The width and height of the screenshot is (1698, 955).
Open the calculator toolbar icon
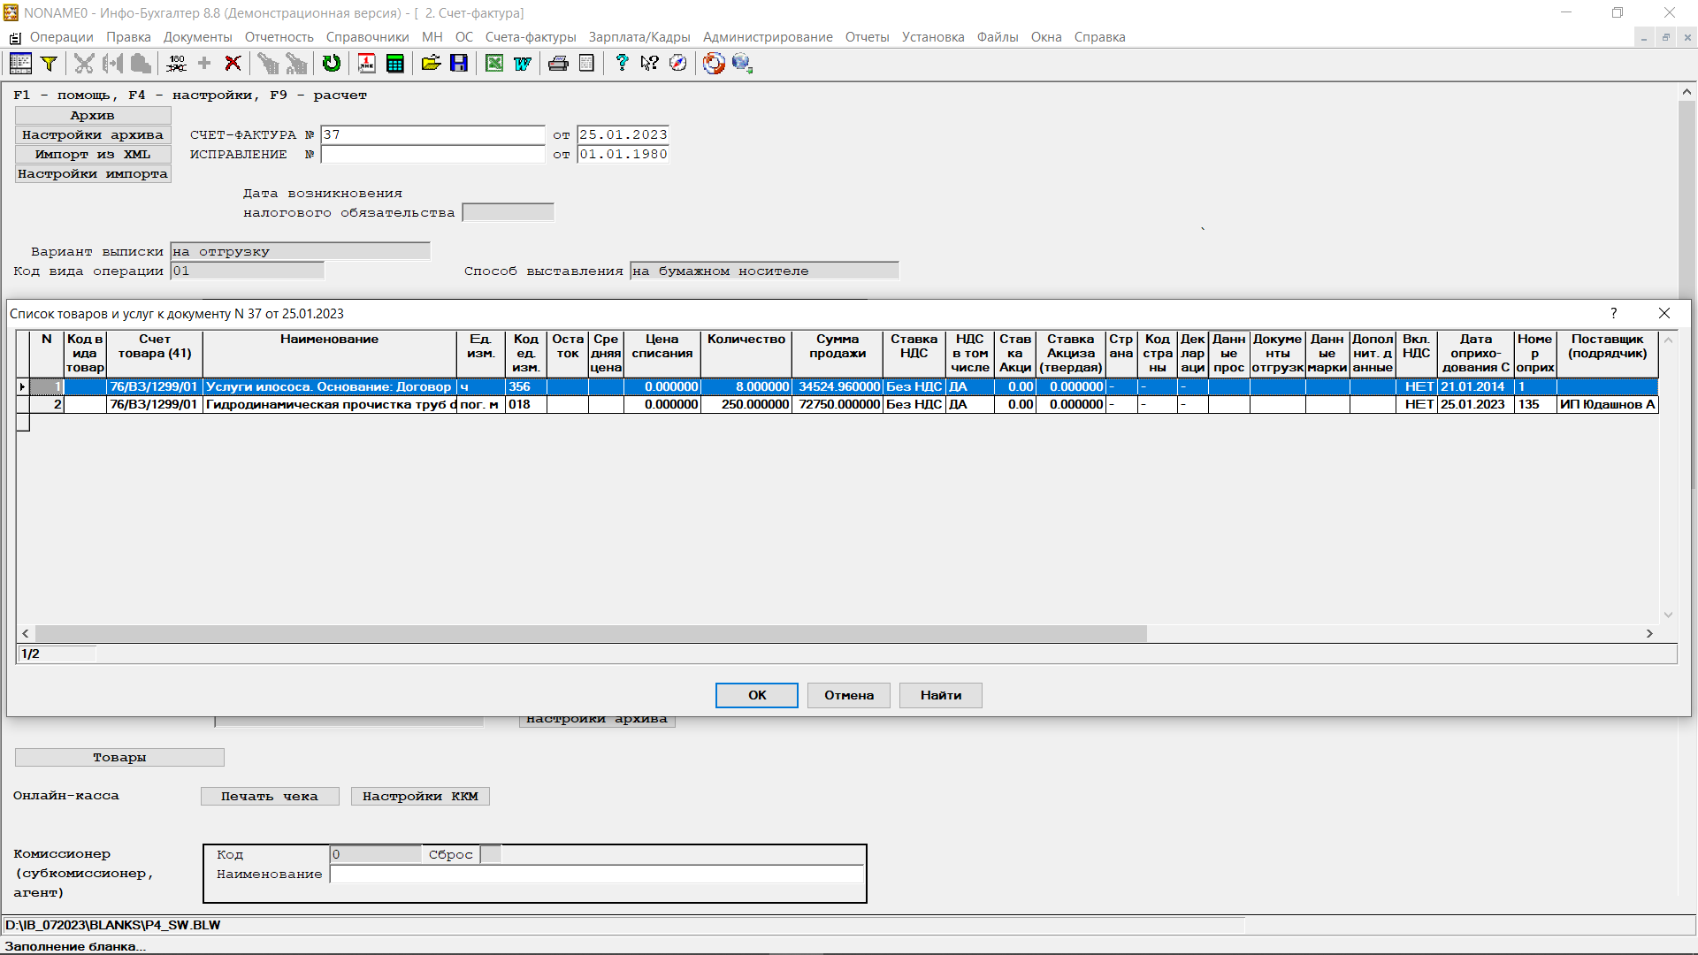click(395, 63)
